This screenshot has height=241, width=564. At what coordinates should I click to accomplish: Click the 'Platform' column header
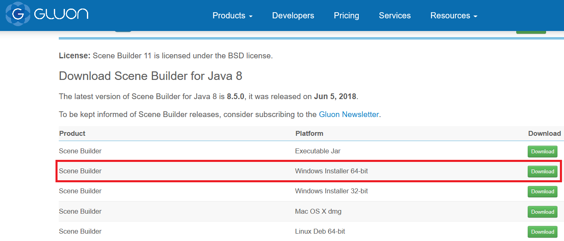click(x=309, y=133)
